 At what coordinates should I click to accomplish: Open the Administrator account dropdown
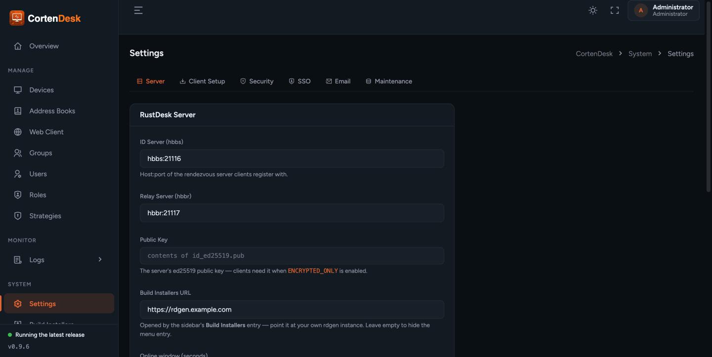tap(664, 10)
